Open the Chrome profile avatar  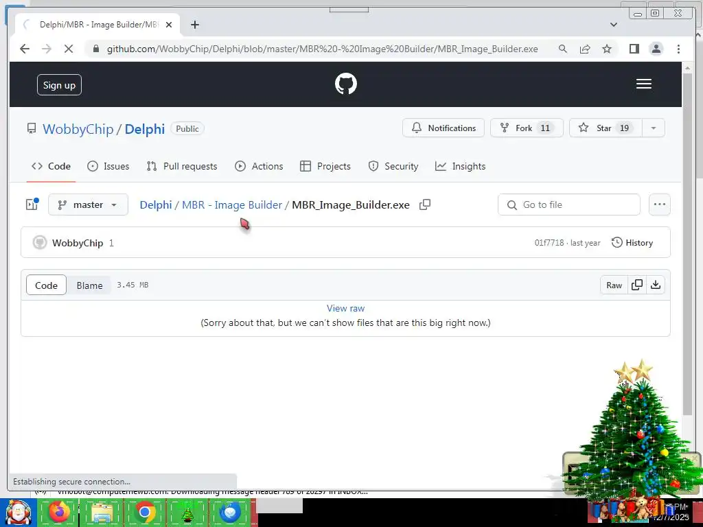click(656, 49)
